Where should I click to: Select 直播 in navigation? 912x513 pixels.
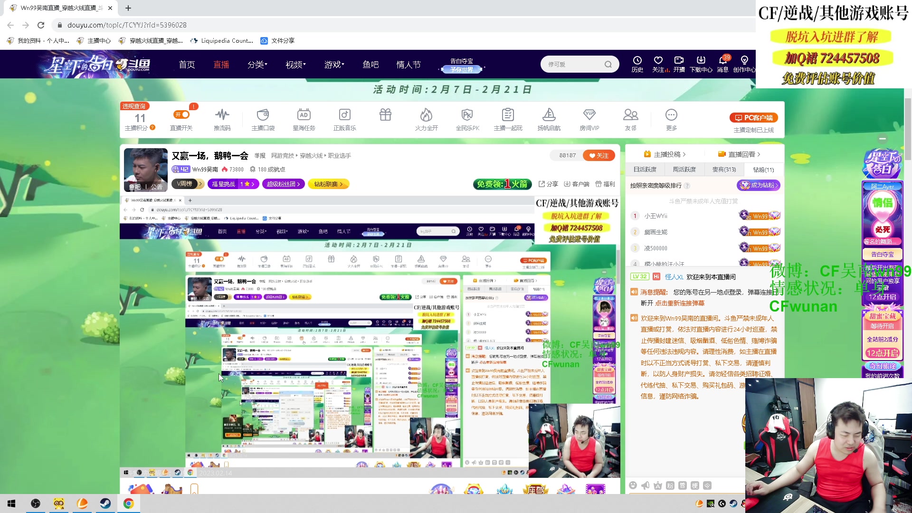coord(221,64)
